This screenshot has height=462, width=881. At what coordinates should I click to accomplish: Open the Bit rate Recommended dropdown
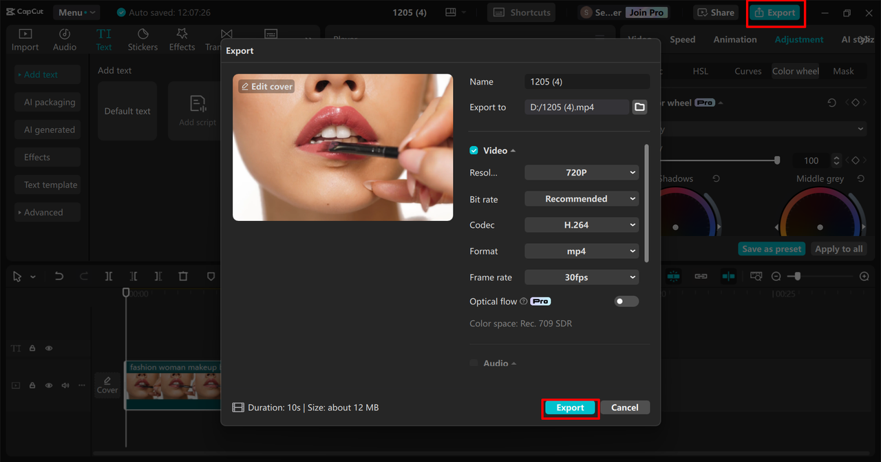point(582,199)
